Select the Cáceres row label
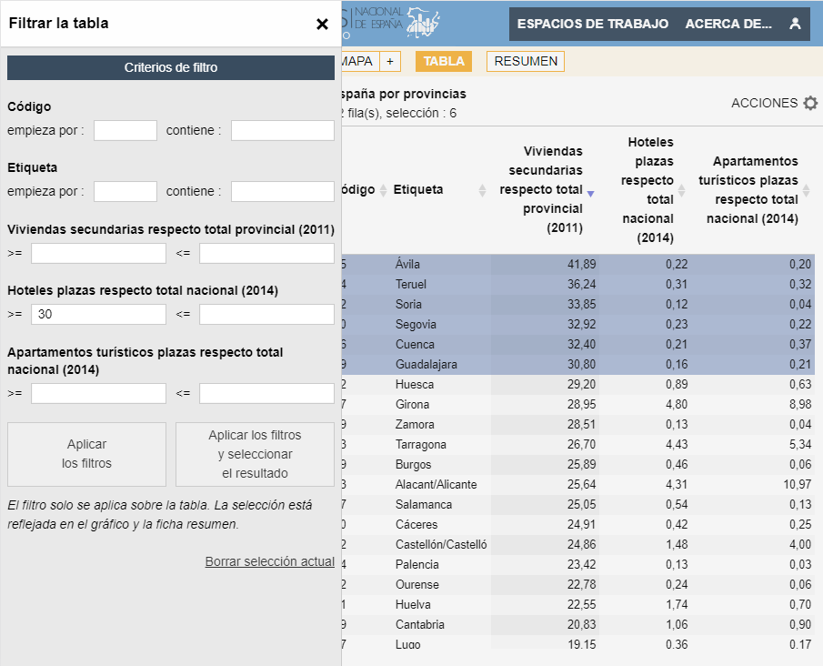823x666 pixels. coord(417,524)
